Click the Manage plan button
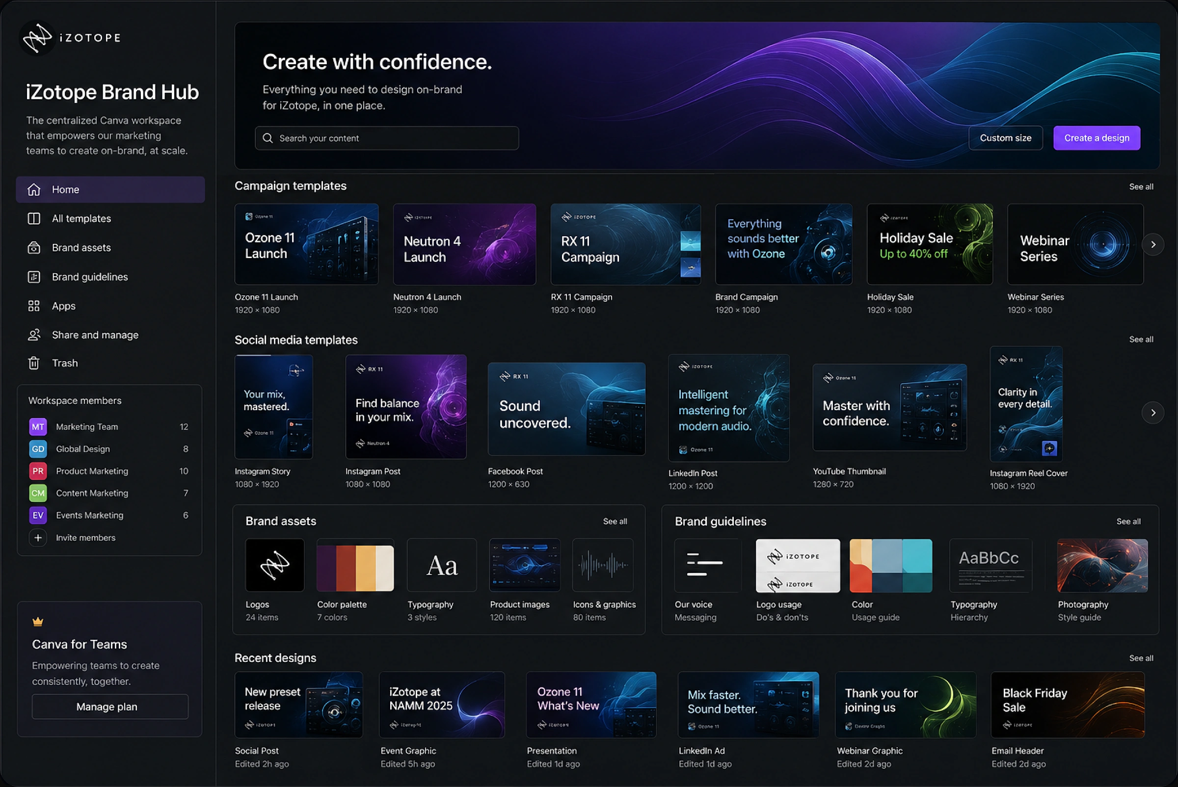Screen dimensions: 1178x787 [x=110, y=707]
